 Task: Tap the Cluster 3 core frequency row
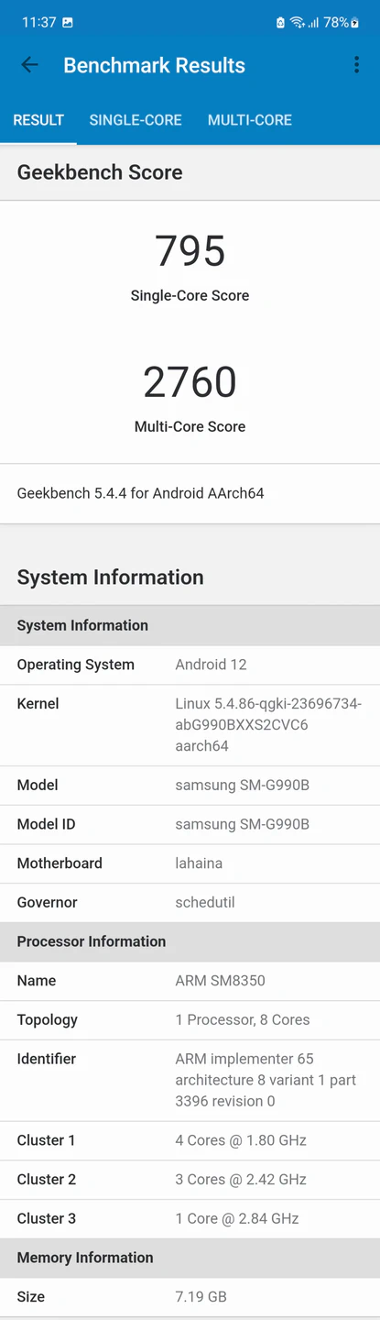(190, 1218)
